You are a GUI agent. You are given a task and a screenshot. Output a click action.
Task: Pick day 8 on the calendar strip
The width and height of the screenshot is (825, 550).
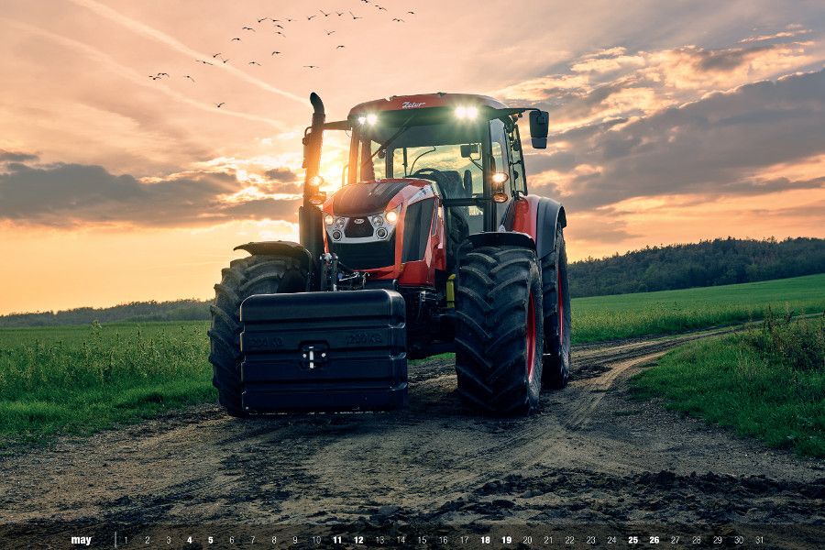[x=273, y=540]
